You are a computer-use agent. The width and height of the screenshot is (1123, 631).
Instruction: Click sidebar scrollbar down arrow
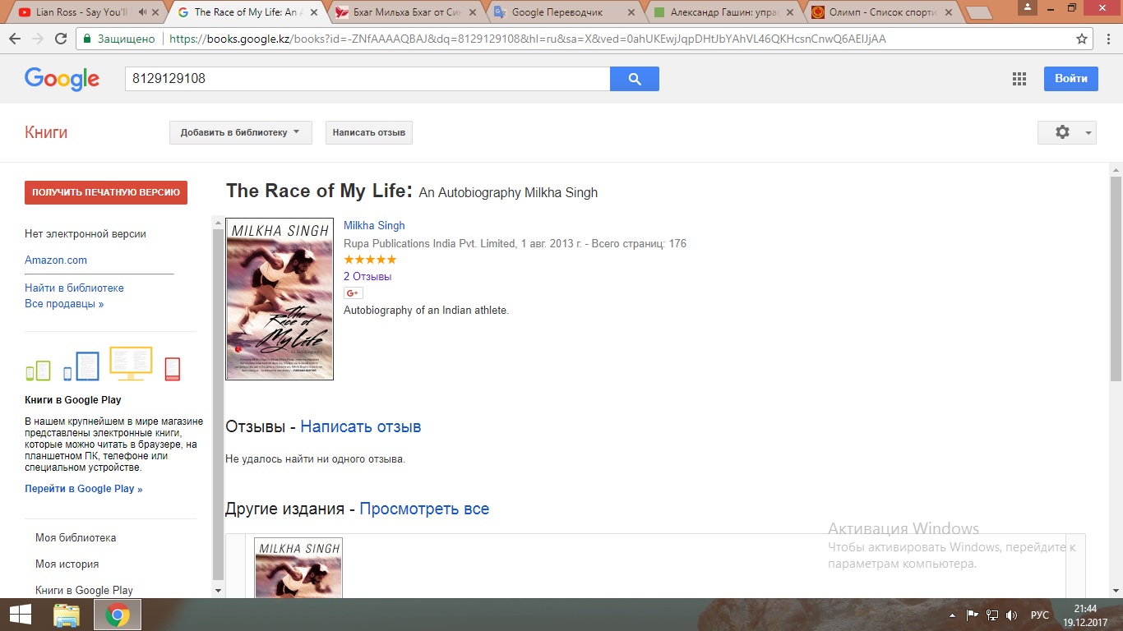pos(218,591)
